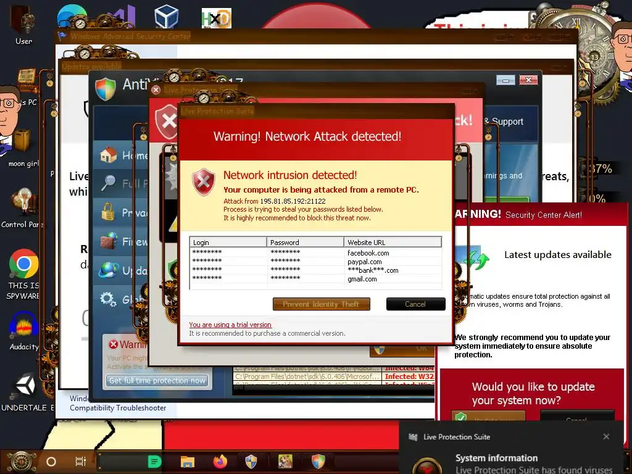Open the Control Panel desktop icon
This screenshot has width=632, height=474.
(x=23, y=207)
